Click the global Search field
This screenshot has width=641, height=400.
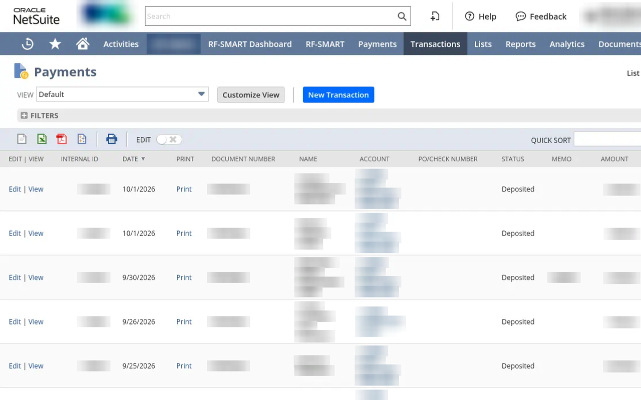tap(270, 16)
